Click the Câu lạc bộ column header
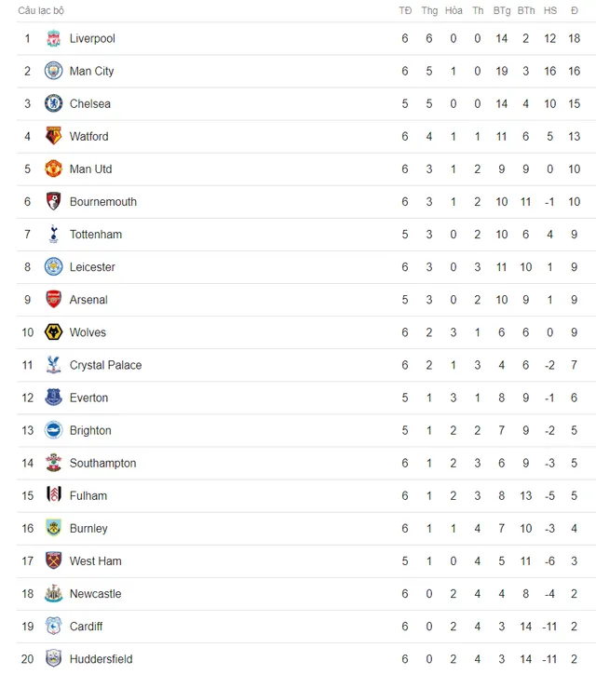 [x=41, y=11]
